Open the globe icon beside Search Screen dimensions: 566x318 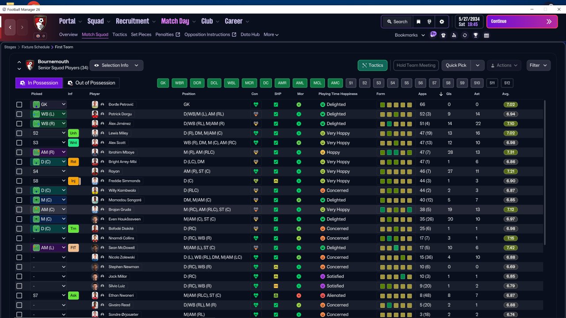pos(429,22)
